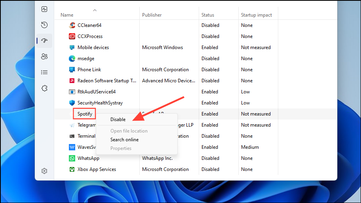Click Spotify's Enabled status cell
The width and height of the screenshot is (361, 203).
pyautogui.click(x=210, y=114)
